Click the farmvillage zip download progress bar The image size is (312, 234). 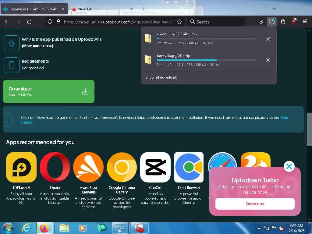[x=207, y=60]
